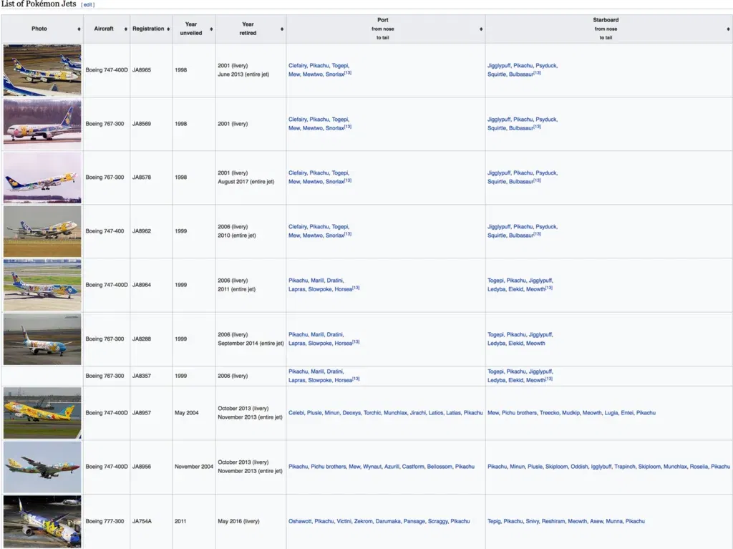Open the Celebi link
The width and height of the screenshot is (733, 549).
(296, 413)
